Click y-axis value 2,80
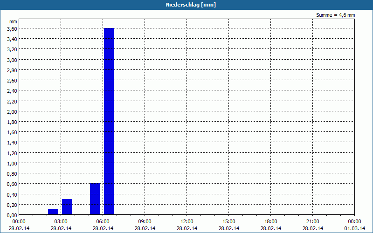The width and height of the screenshot is (373, 233). coord(12,70)
